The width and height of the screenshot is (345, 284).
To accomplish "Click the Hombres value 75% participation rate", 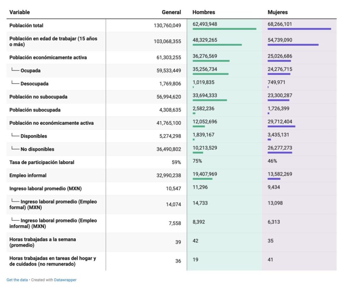I will (197, 161).
